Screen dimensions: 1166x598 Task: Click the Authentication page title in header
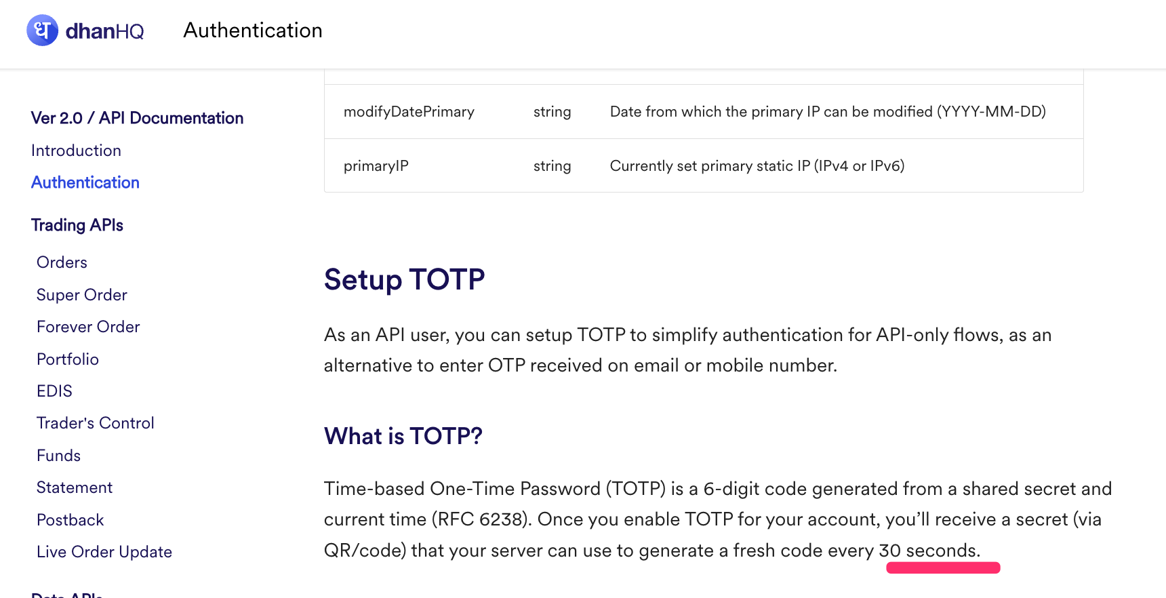click(253, 31)
